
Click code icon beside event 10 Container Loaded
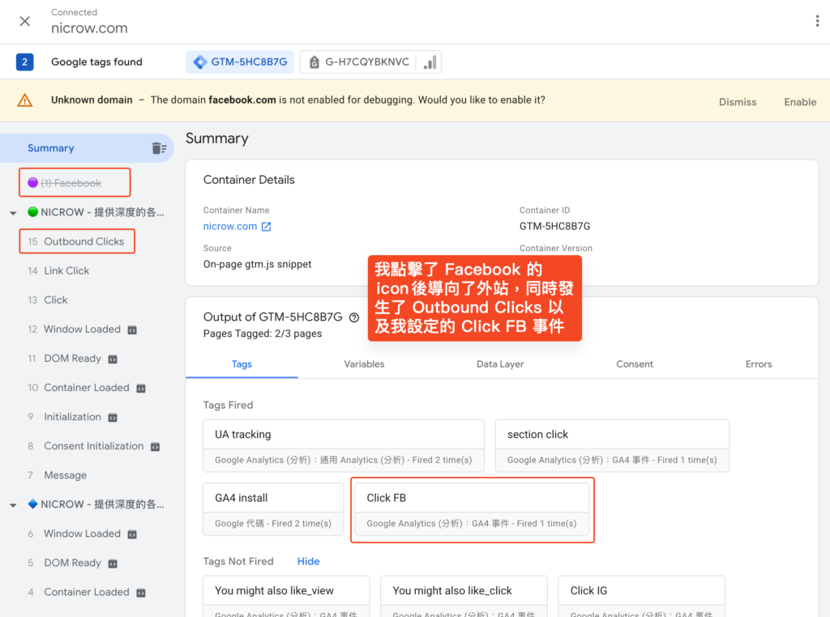(x=141, y=389)
